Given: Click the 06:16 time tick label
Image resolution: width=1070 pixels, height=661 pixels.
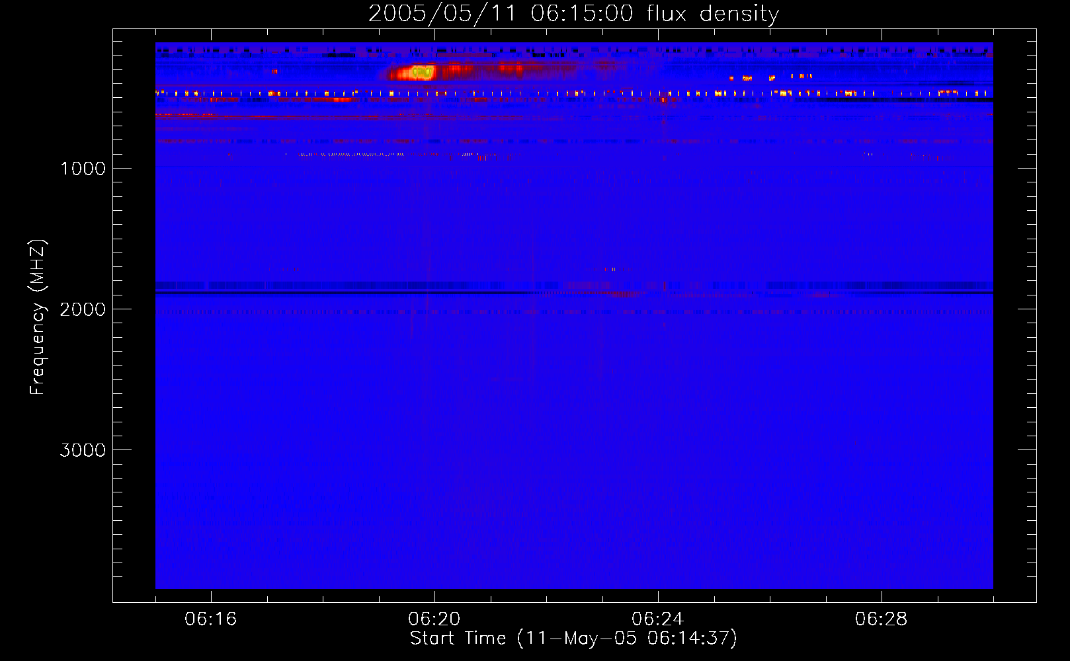Looking at the screenshot, I should [x=210, y=619].
